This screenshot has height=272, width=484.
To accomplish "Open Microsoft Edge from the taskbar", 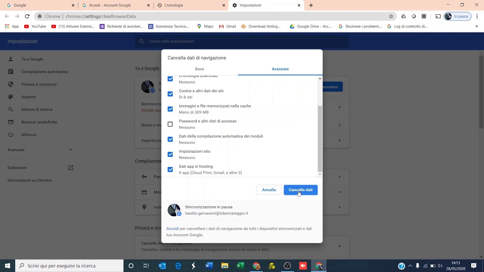I will coord(178,266).
